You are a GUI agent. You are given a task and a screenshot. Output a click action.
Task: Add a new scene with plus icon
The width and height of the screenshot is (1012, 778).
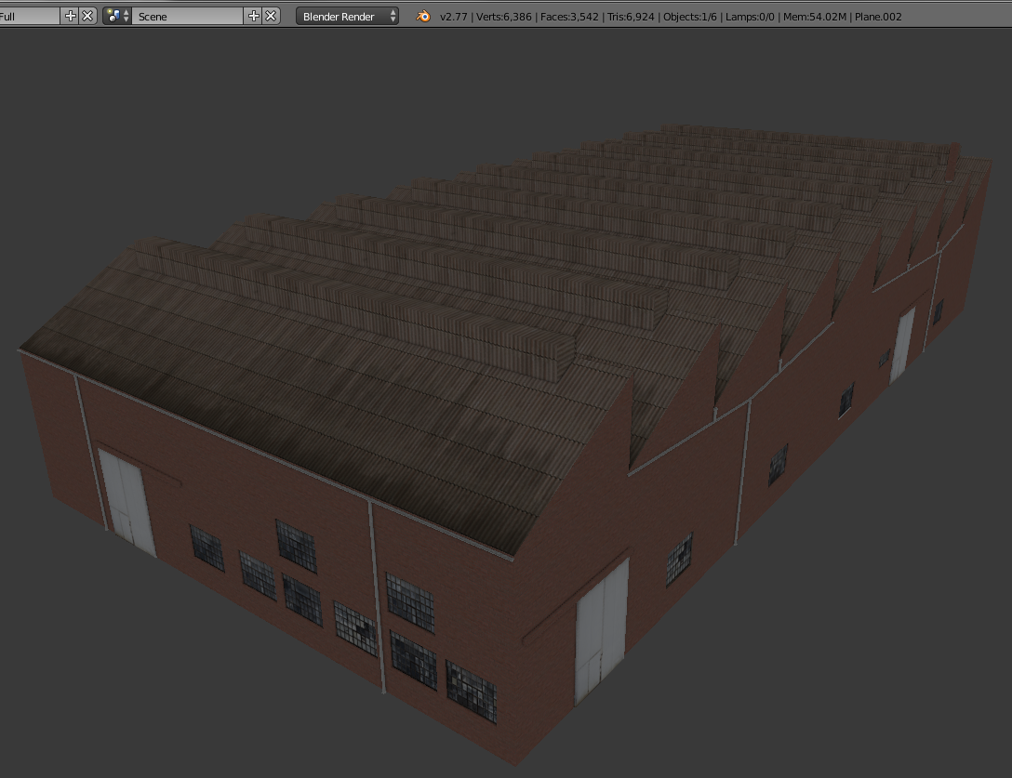click(x=254, y=16)
